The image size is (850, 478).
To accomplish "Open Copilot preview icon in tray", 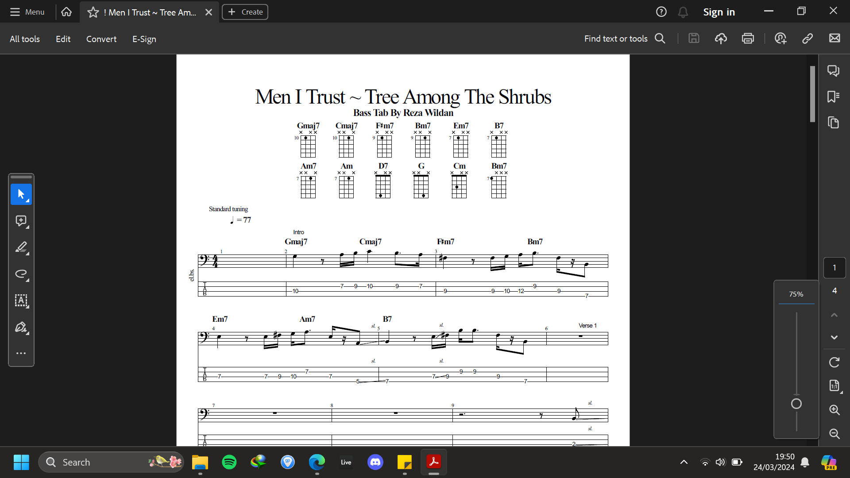I will (x=829, y=462).
